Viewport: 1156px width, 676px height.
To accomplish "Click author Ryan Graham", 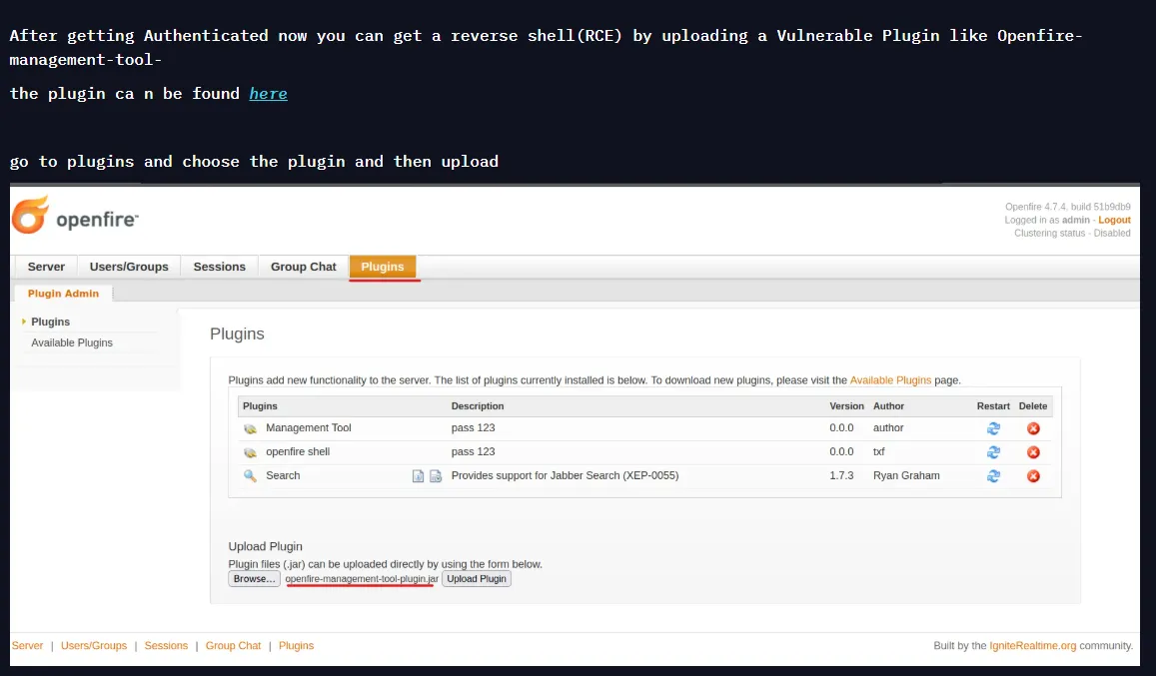I will tap(906, 475).
